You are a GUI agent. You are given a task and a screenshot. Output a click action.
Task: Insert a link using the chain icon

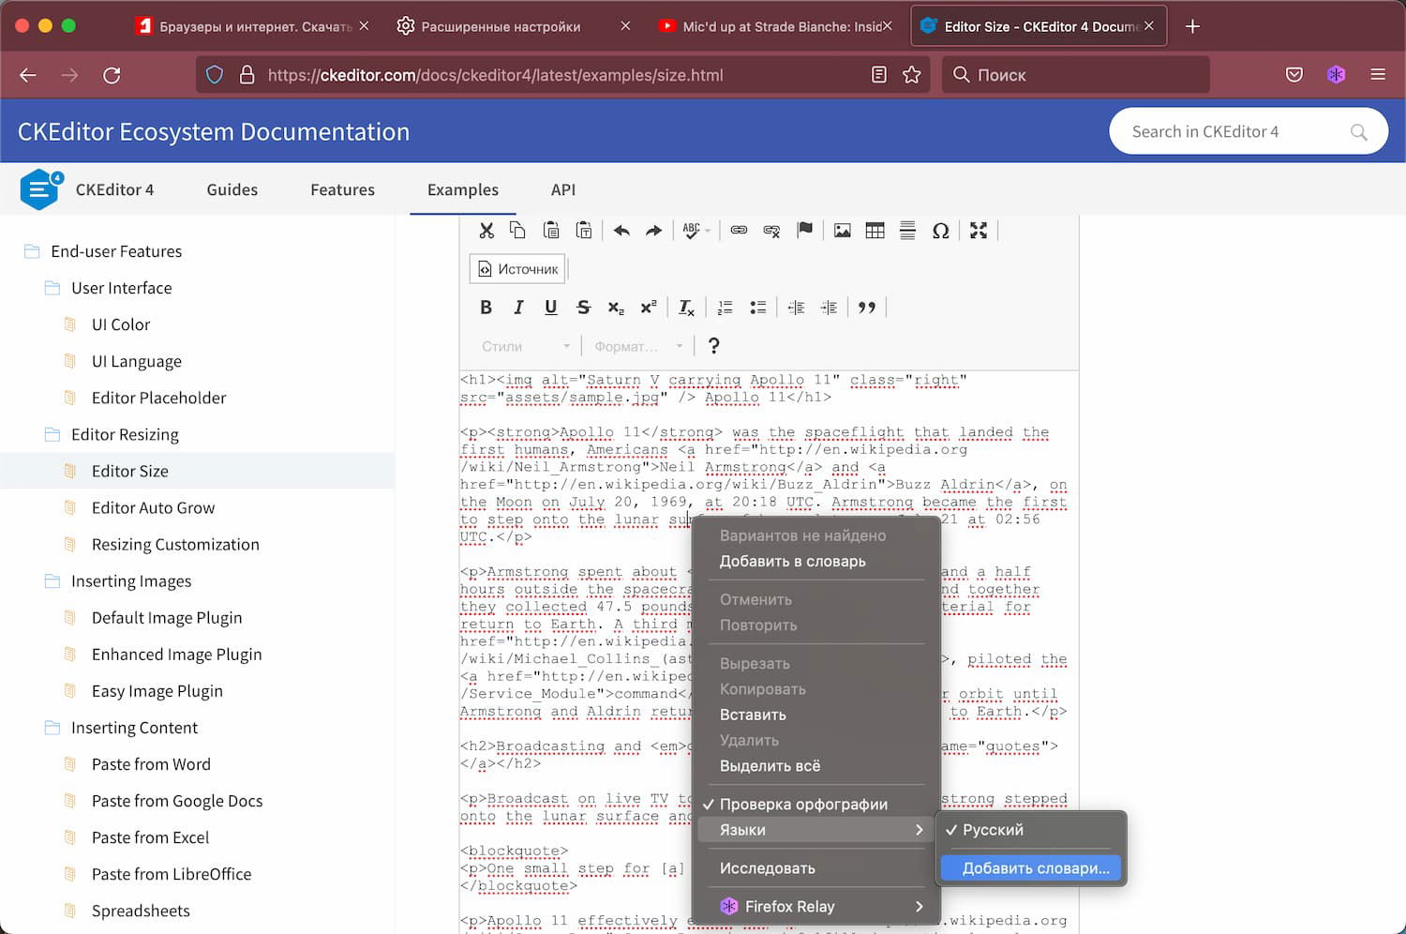739,231
